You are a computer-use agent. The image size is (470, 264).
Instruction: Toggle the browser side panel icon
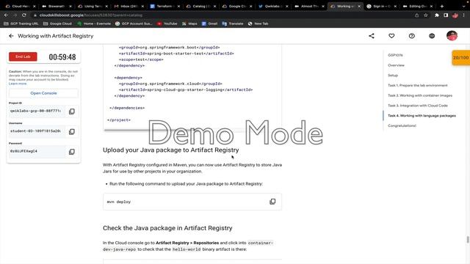pyautogui.click(x=446, y=15)
